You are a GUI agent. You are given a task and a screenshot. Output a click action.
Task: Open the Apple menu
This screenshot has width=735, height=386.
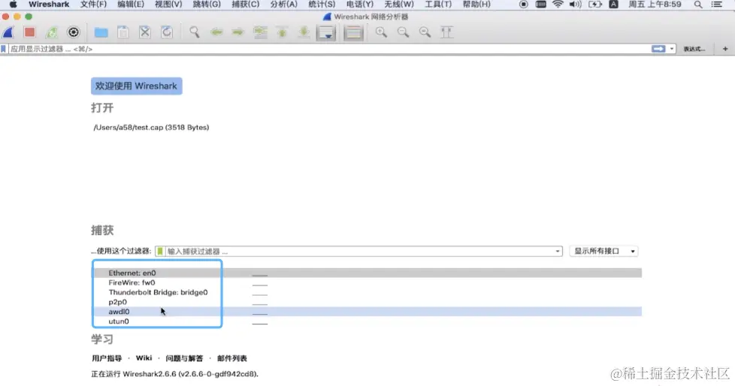[13, 5]
